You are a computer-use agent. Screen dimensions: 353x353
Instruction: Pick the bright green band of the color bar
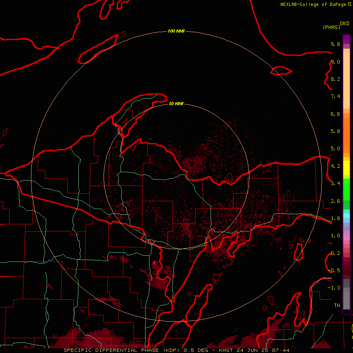(x=346, y=189)
